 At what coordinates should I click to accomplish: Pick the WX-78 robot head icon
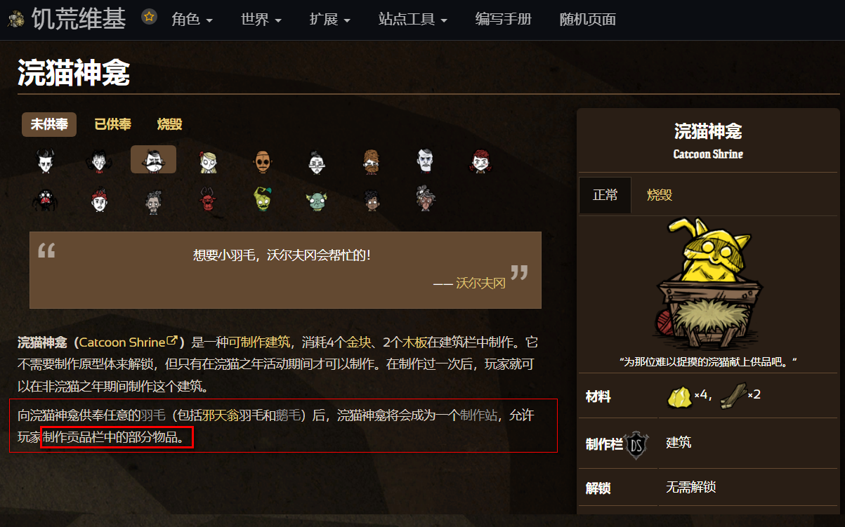pyautogui.click(x=262, y=161)
